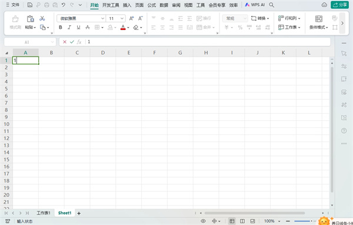353x225 pixels.
Task: Click the Paste clipboard icon
Action: (31, 18)
